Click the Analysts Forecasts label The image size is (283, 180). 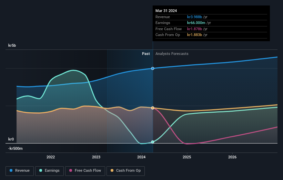click(172, 54)
